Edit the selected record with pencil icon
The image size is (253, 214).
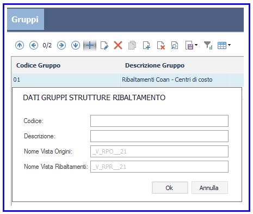point(104,45)
